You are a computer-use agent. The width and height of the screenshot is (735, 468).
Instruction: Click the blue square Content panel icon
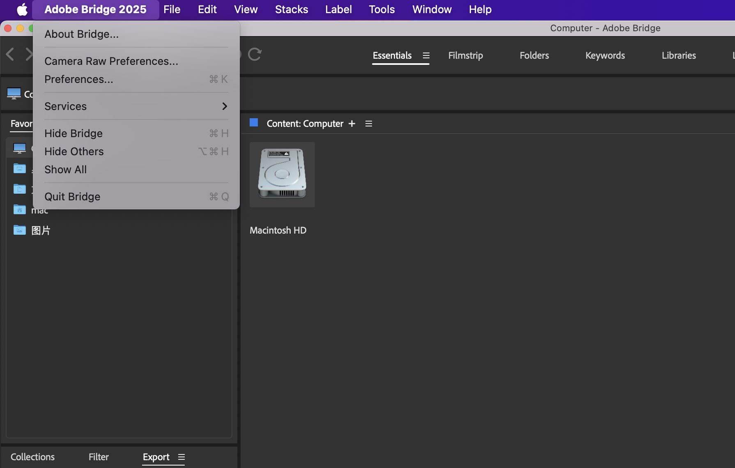[254, 123]
